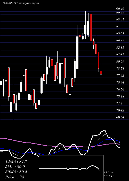The height and width of the screenshot is (181, 129).
Task: Click the 80.09 price axis label
Action: click(120, 62)
